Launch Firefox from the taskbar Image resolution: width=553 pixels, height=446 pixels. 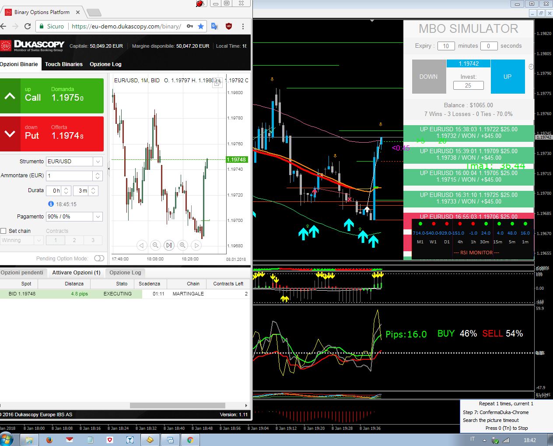pyautogui.click(x=49, y=440)
